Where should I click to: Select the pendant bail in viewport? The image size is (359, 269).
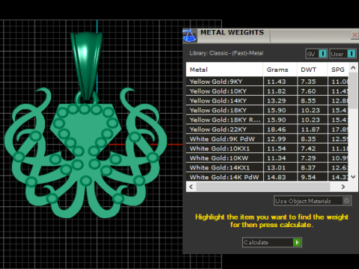pos(86,66)
